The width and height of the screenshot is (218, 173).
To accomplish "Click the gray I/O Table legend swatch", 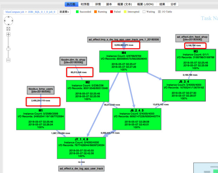I will pos(159,12).
